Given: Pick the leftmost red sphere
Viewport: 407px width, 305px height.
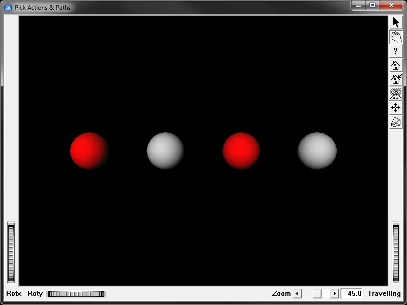Looking at the screenshot, I should [x=90, y=150].
